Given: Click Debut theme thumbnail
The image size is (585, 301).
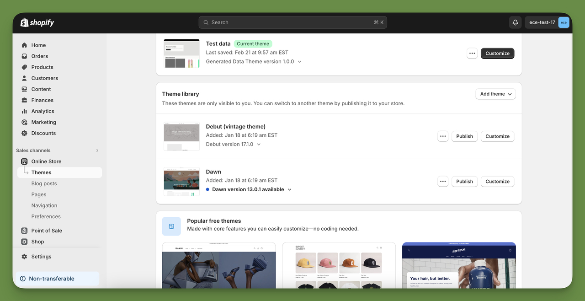Looking at the screenshot, I should click(182, 136).
